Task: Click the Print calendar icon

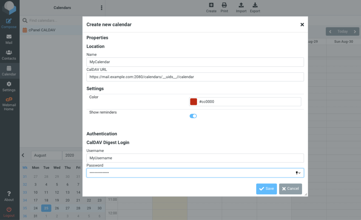Action: pos(224,5)
